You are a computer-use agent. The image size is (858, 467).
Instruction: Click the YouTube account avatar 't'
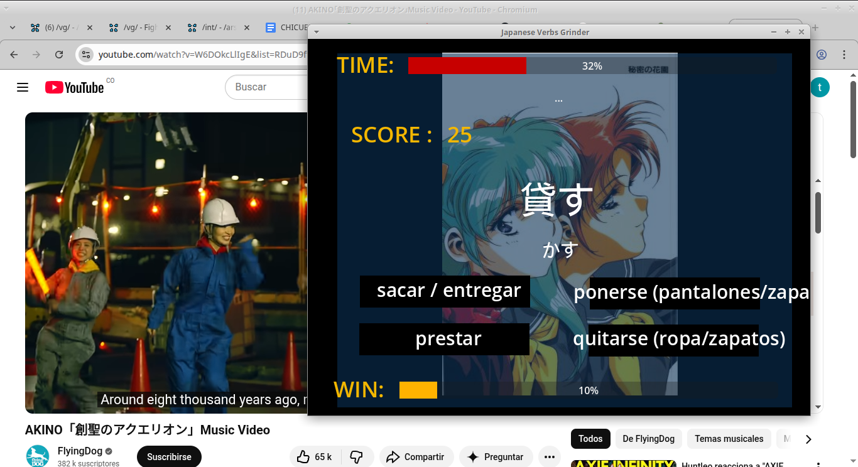pyautogui.click(x=820, y=87)
